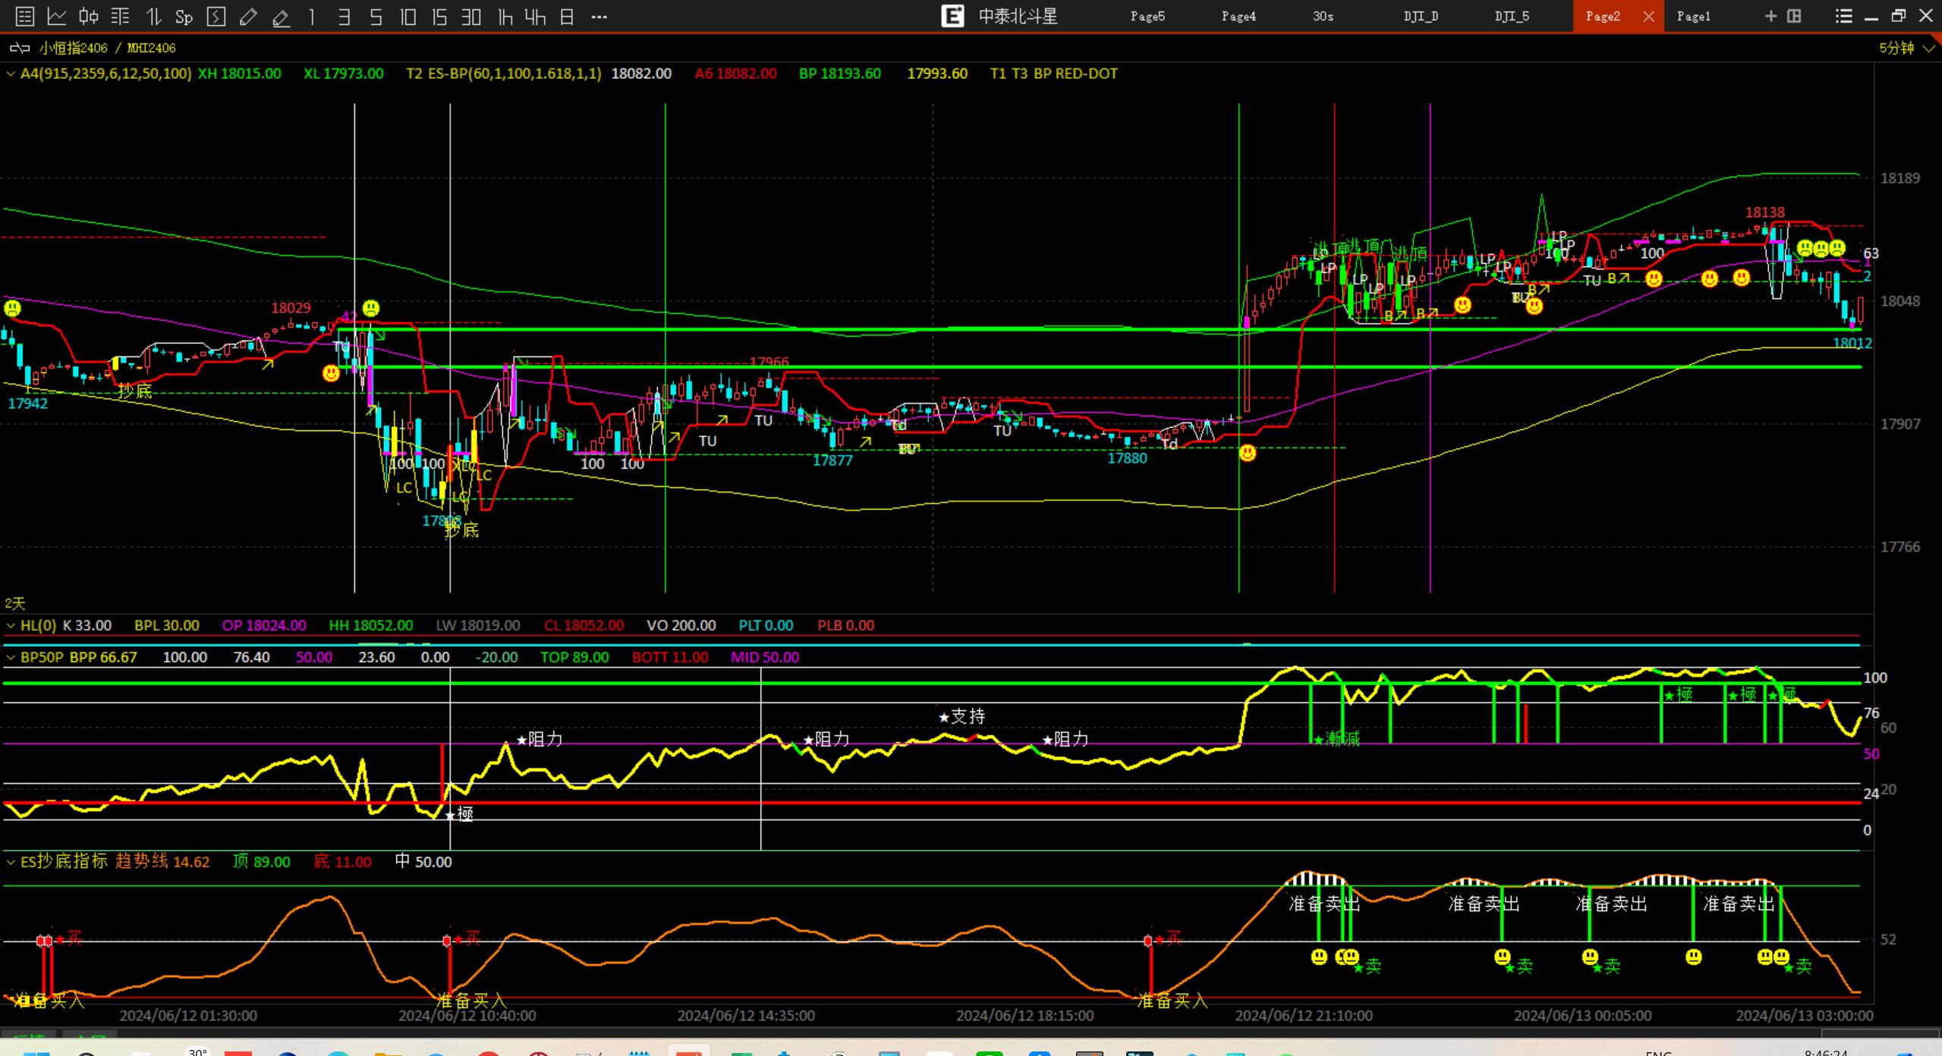
Task: Close the Page2 tab
Action: [1648, 16]
